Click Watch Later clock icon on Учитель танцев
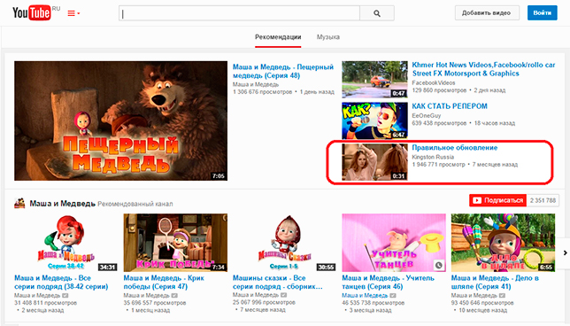 439,266
